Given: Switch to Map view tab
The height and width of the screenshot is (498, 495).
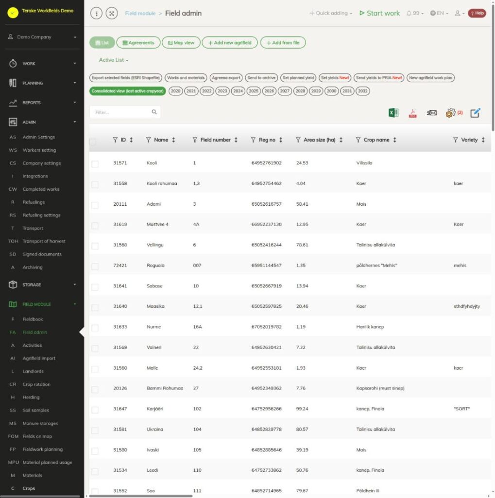Looking at the screenshot, I should [x=181, y=43].
